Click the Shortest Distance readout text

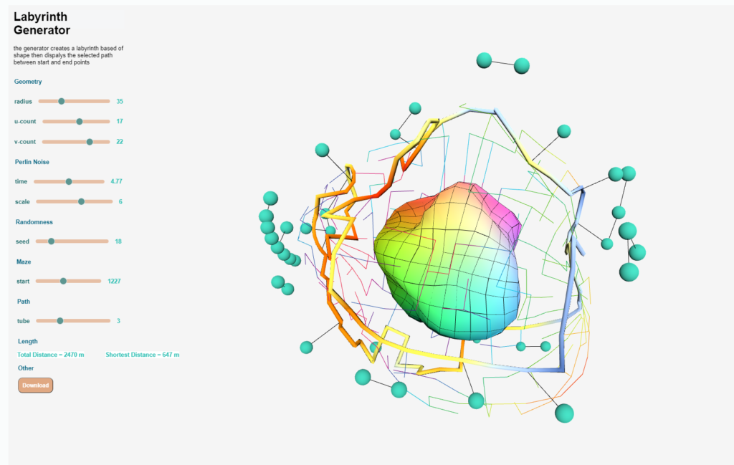coord(142,355)
